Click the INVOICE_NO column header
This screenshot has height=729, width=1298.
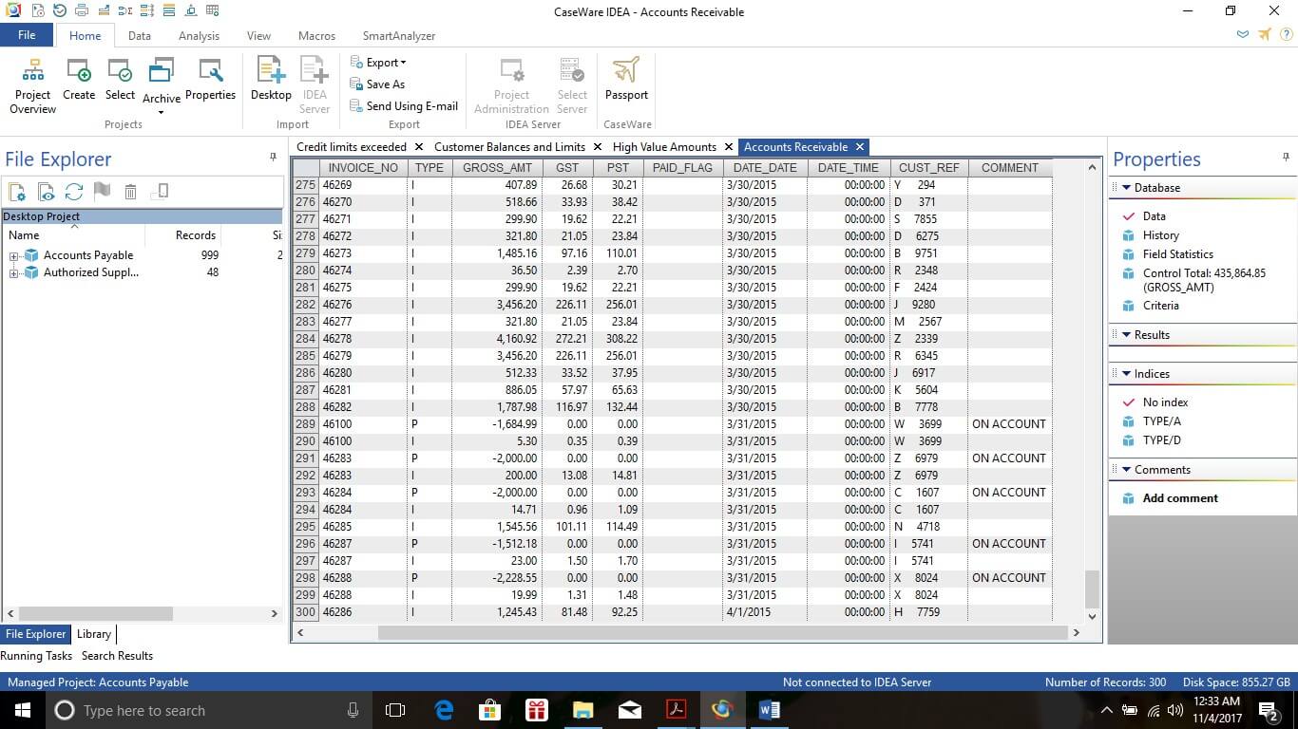click(x=363, y=168)
